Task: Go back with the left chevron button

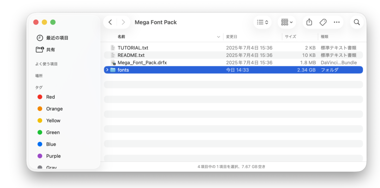Action: (110, 22)
